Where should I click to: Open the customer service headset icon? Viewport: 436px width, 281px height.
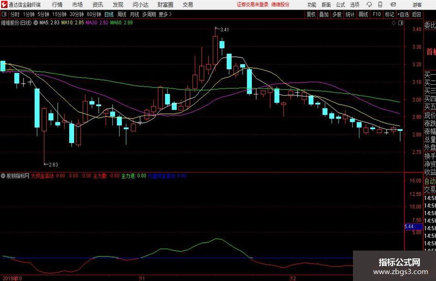tap(369, 5)
